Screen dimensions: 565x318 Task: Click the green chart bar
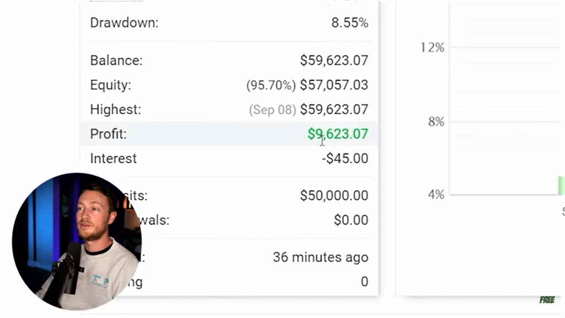561,185
